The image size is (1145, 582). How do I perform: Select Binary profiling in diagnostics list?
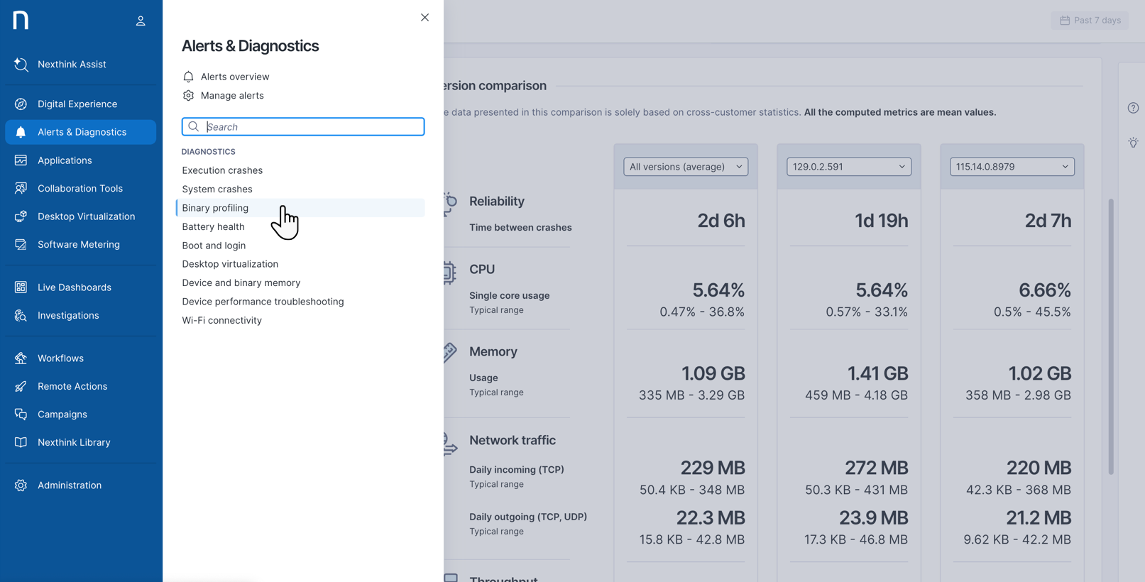[215, 208]
